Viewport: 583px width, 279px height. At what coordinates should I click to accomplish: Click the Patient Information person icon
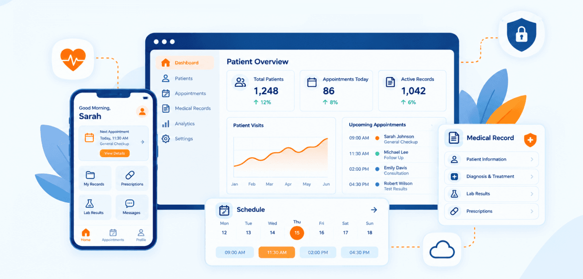pos(454,159)
